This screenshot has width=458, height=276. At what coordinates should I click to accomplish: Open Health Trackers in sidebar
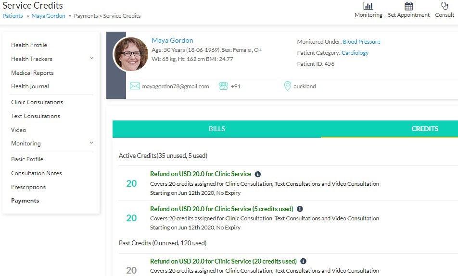coord(32,59)
